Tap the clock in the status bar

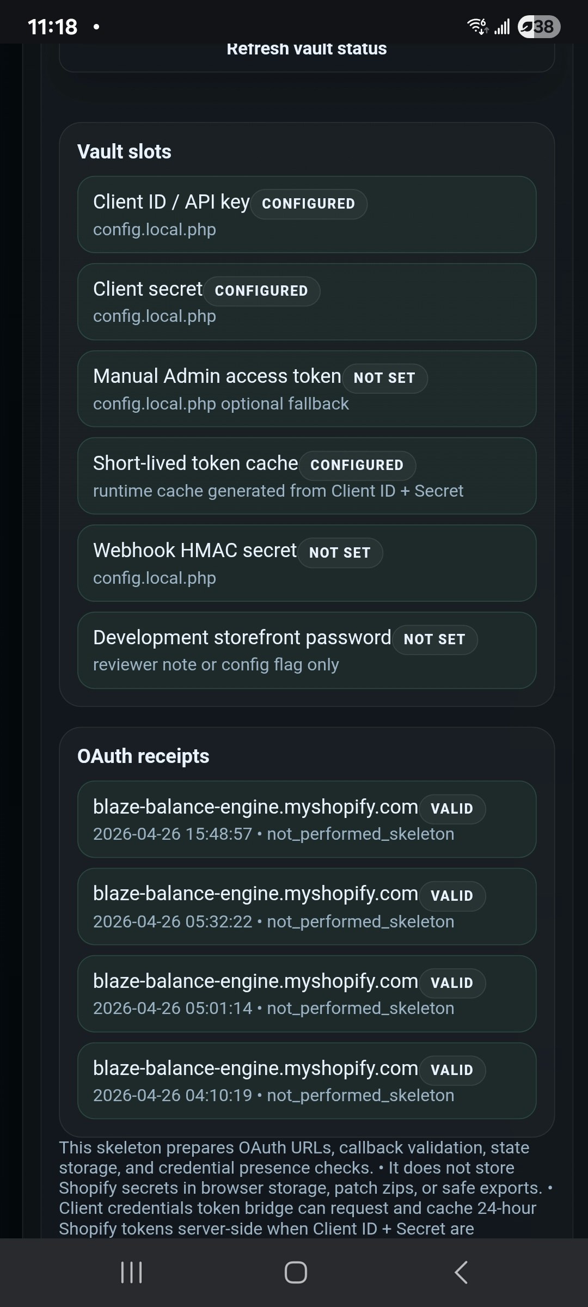53,26
